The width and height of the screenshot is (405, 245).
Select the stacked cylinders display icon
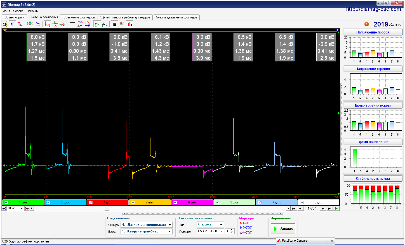click(55, 24)
